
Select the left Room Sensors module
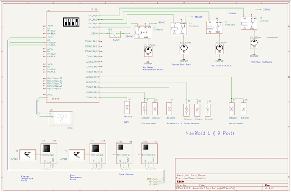point(124,154)
